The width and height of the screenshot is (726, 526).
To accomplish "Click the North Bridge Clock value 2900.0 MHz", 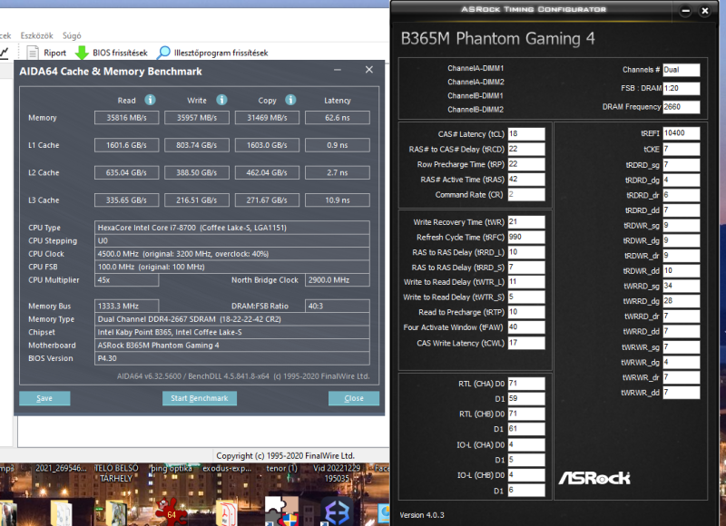I will (338, 280).
